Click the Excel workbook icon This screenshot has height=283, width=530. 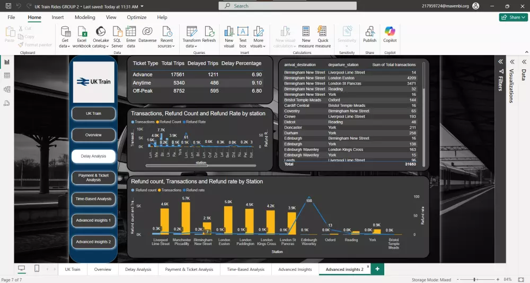pyautogui.click(x=83, y=32)
